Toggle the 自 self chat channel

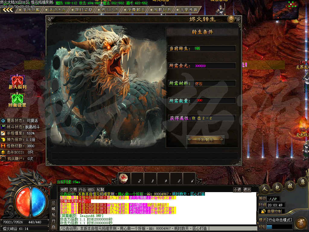coord(53,227)
